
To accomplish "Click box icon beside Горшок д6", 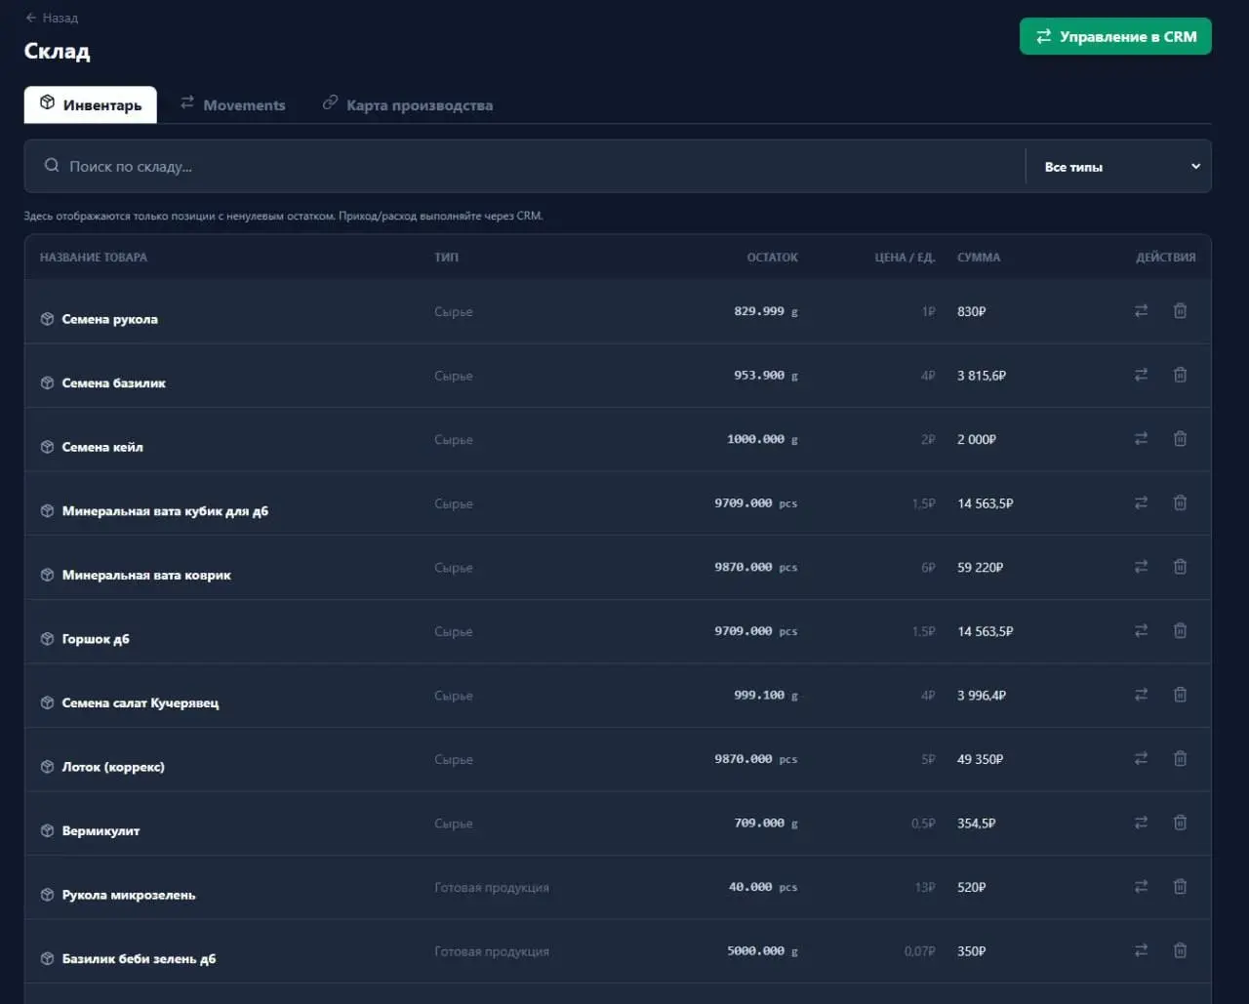I will (47, 639).
